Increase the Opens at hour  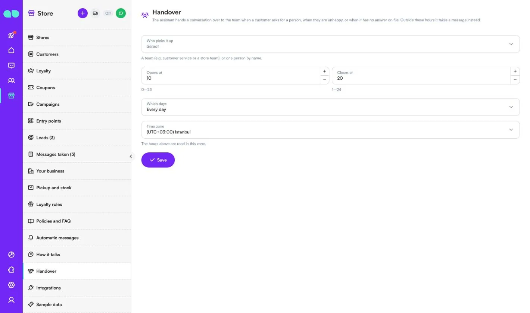[324, 71]
